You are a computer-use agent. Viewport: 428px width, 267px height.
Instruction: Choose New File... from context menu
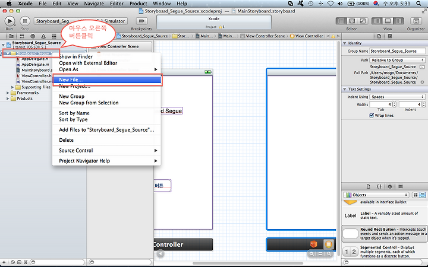[x=106, y=80]
